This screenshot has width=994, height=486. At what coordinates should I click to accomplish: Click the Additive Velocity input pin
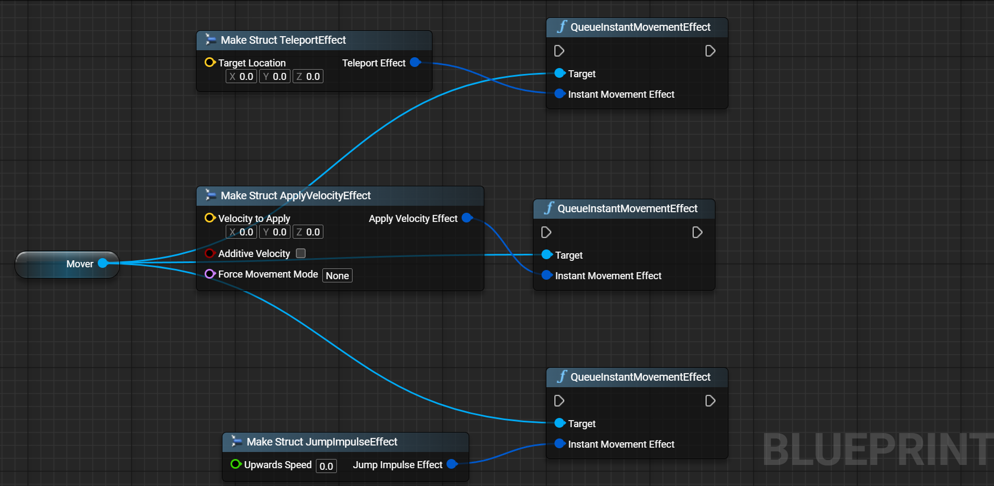pyautogui.click(x=210, y=253)
